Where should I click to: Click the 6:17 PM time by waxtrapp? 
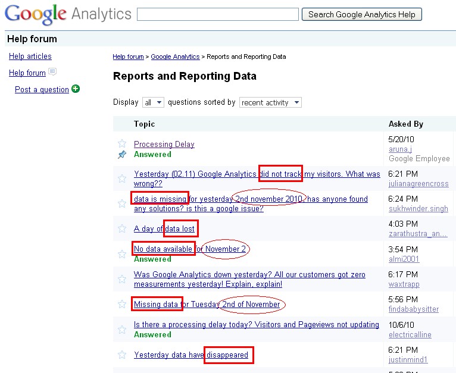click(403, 274)
